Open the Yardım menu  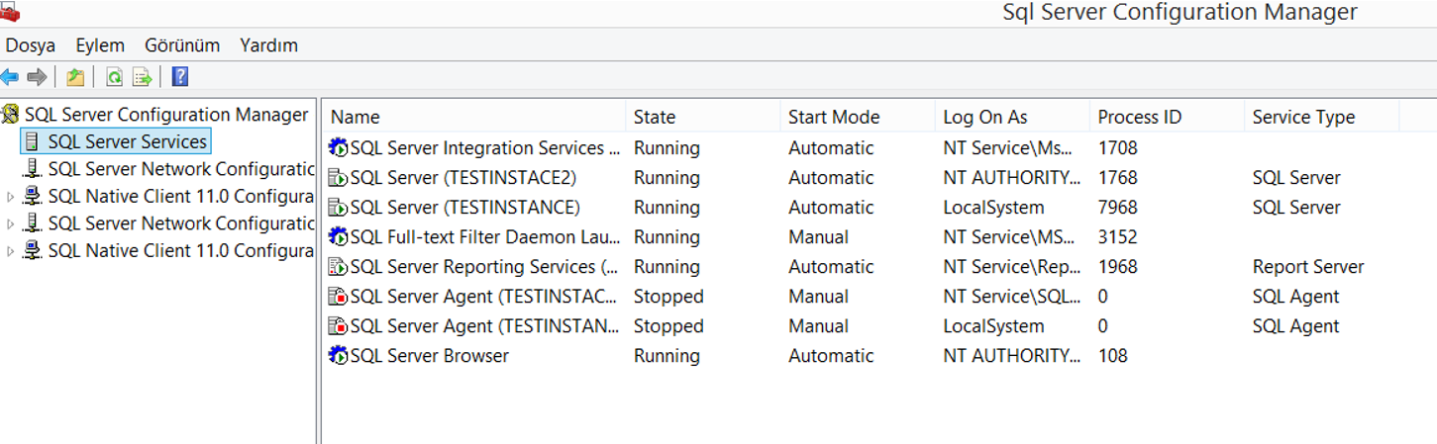(x=268, y=45)
